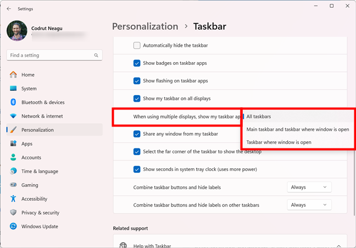
Task: Open Privacy & security settings
Action: (54, 213)
